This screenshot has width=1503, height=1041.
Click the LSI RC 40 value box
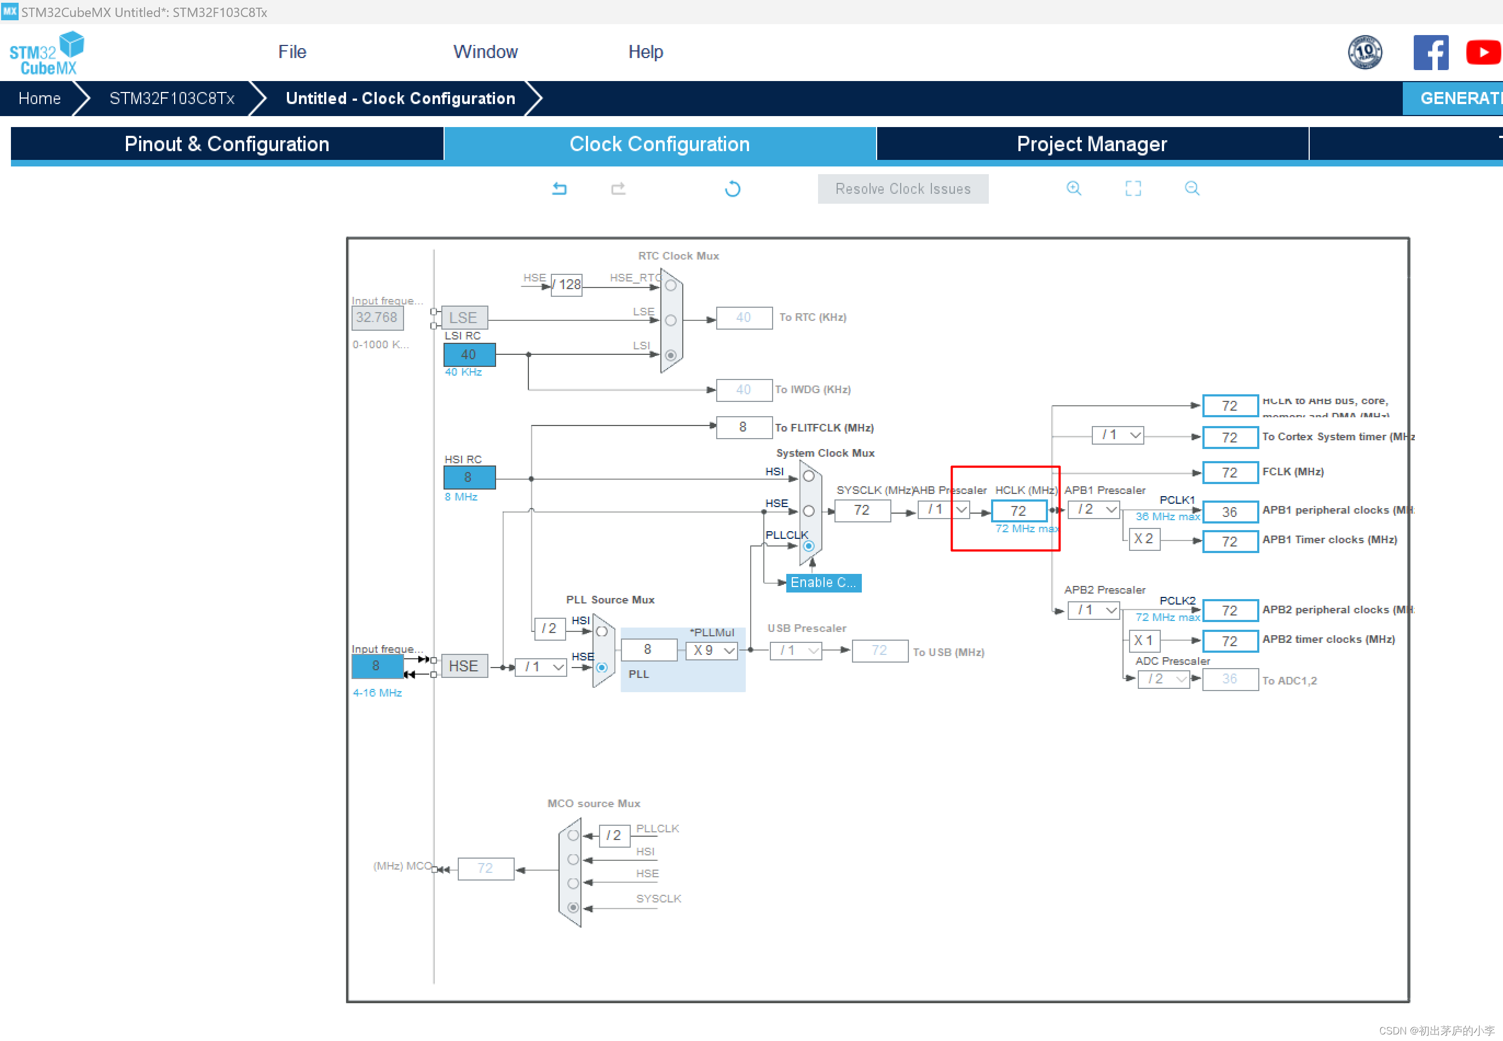click(x=469, y=355)
